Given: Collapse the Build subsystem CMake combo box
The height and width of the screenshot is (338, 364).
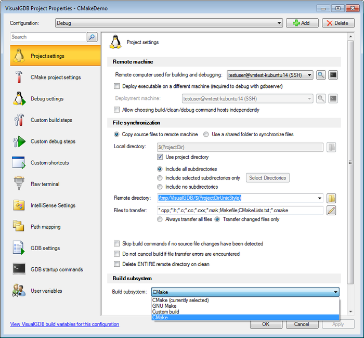Looking at the screenshot, I should click(245, 292).
